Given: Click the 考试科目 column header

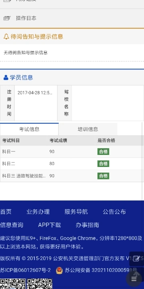Looking at the screenshot, I should point(11,140).
